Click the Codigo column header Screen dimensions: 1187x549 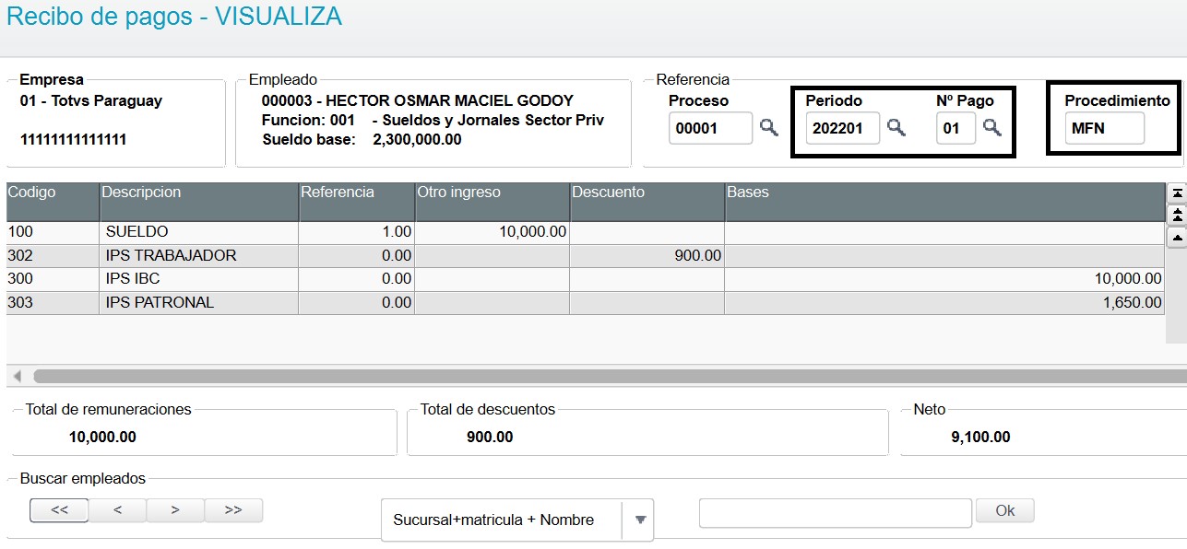point(53,202)
